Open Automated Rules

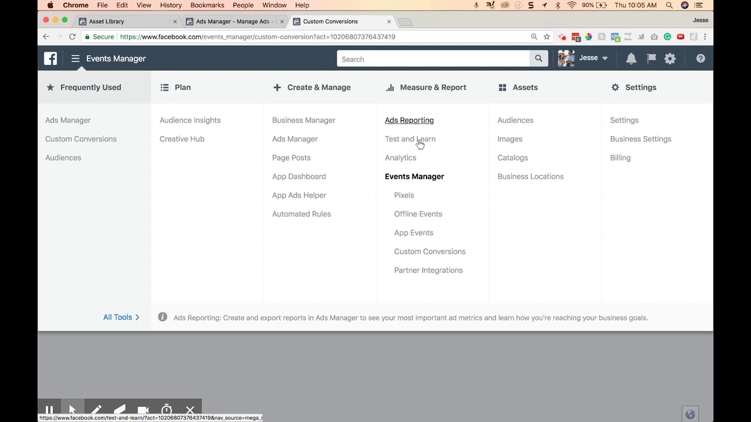point(302,214)
